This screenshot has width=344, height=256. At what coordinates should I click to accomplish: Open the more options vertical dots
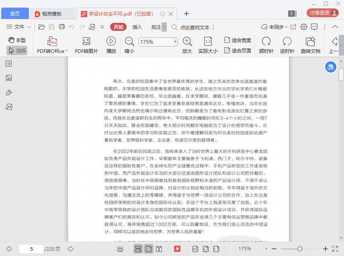[325, 27]
